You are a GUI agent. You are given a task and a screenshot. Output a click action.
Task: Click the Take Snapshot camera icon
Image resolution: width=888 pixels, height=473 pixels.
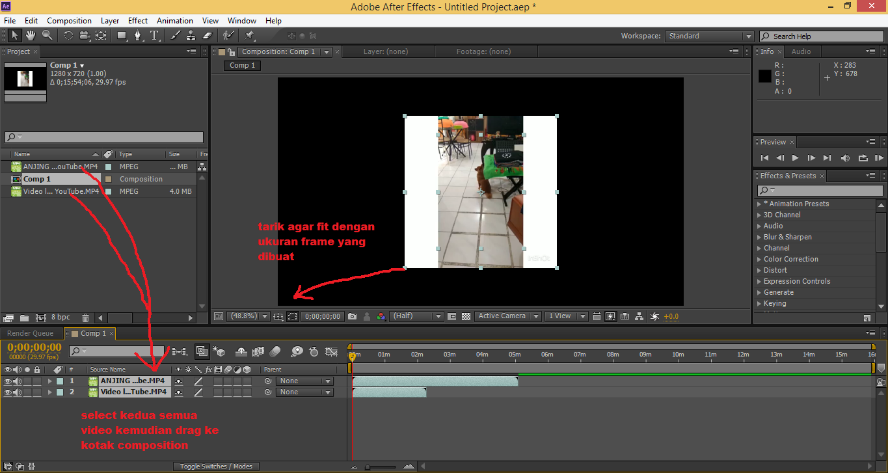[x=351, y=316]
